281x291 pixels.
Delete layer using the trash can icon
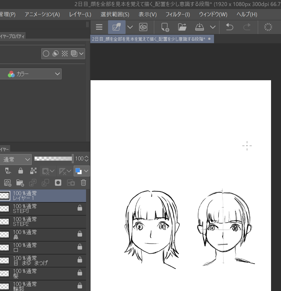[x=83, y=182]
